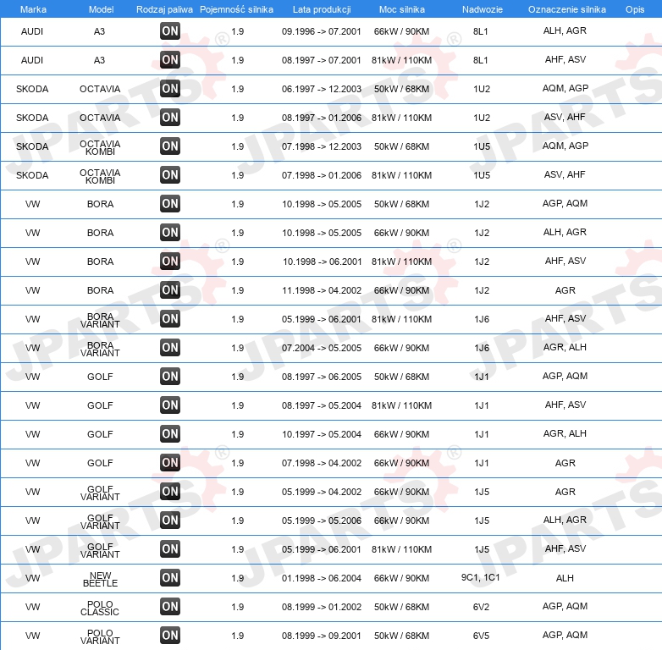Click ON icon in VW Golf 07.1998 row
Viewport: 662px width, 650px height.
[x=170, y=462]
